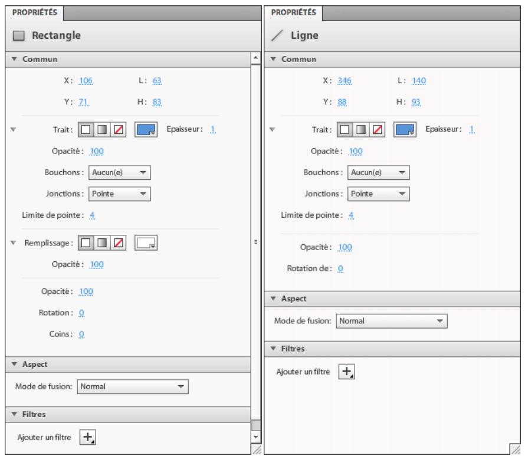Click the Rectangle shape icon in header
Image resolution: width=525 pixels, height=456 pixels.
point(19,35)
